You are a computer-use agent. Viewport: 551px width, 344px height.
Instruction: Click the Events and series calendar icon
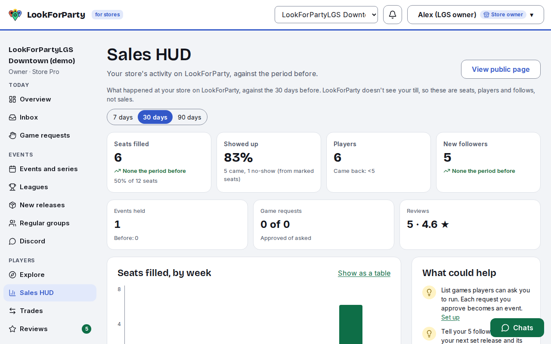pyautogui.click(x=12, y=169)
